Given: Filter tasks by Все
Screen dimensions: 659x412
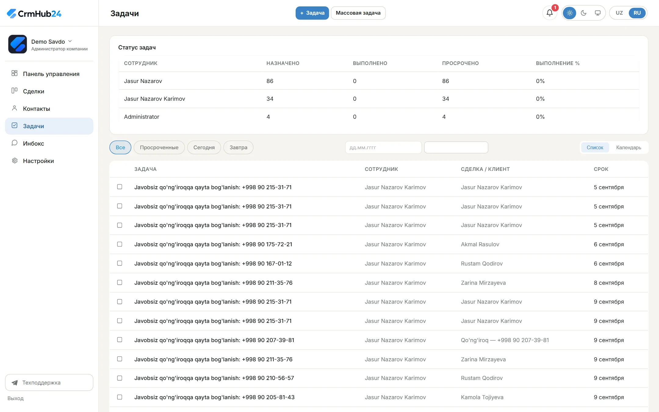Looking at the screenshot, I should pyautogui.click(x=120, y=147).
